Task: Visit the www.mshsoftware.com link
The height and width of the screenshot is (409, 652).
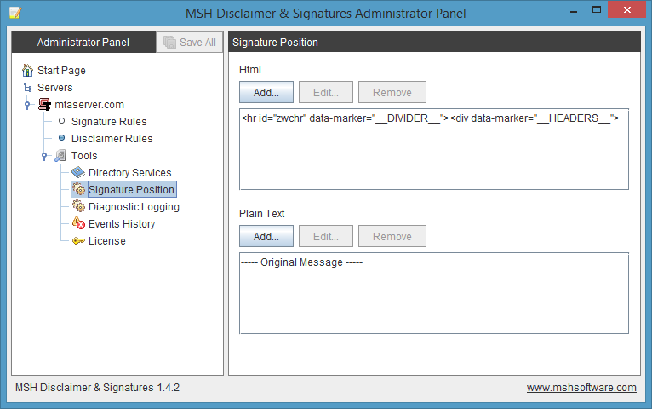Action: (581, 388)
